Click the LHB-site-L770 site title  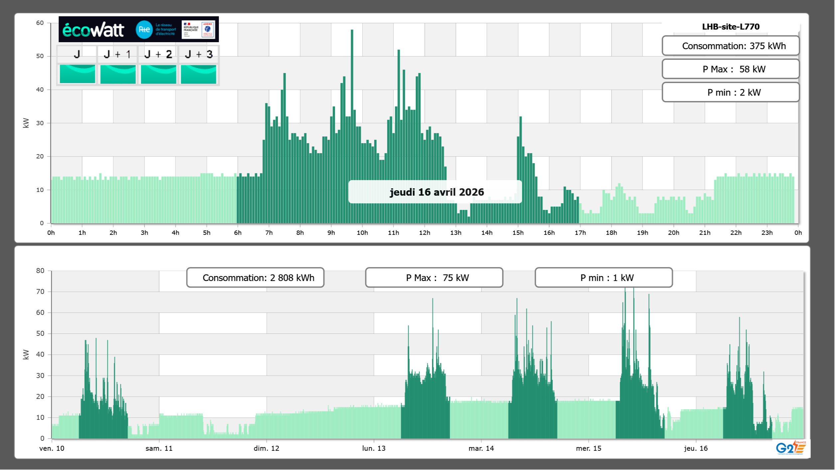(730, 27)
